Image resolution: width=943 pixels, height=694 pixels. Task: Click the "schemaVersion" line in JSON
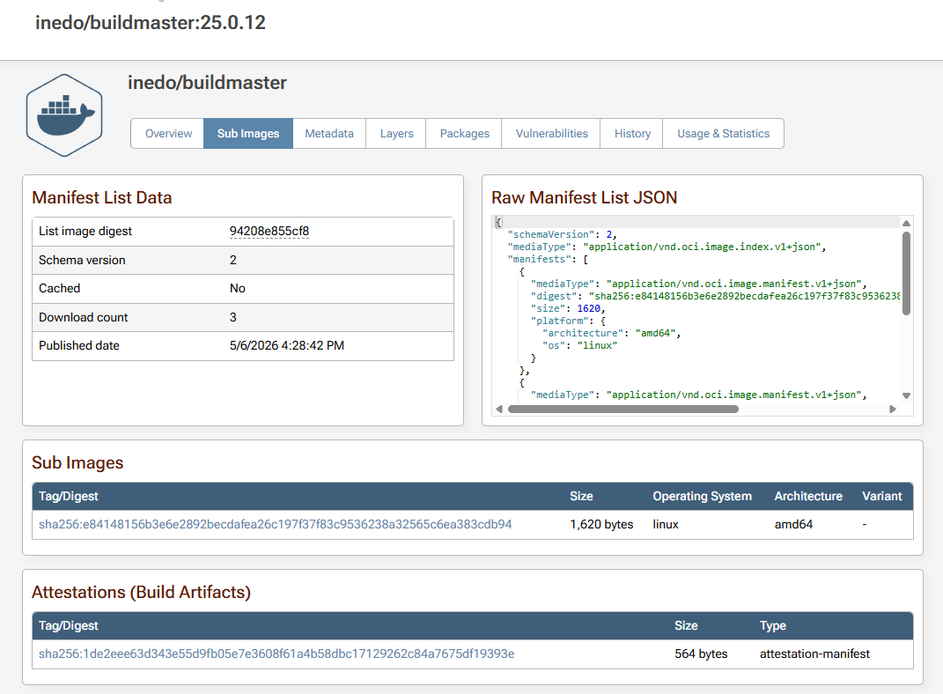click(x=563, y=234)
